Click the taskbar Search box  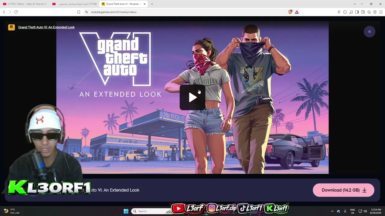(x=152, y=211)
